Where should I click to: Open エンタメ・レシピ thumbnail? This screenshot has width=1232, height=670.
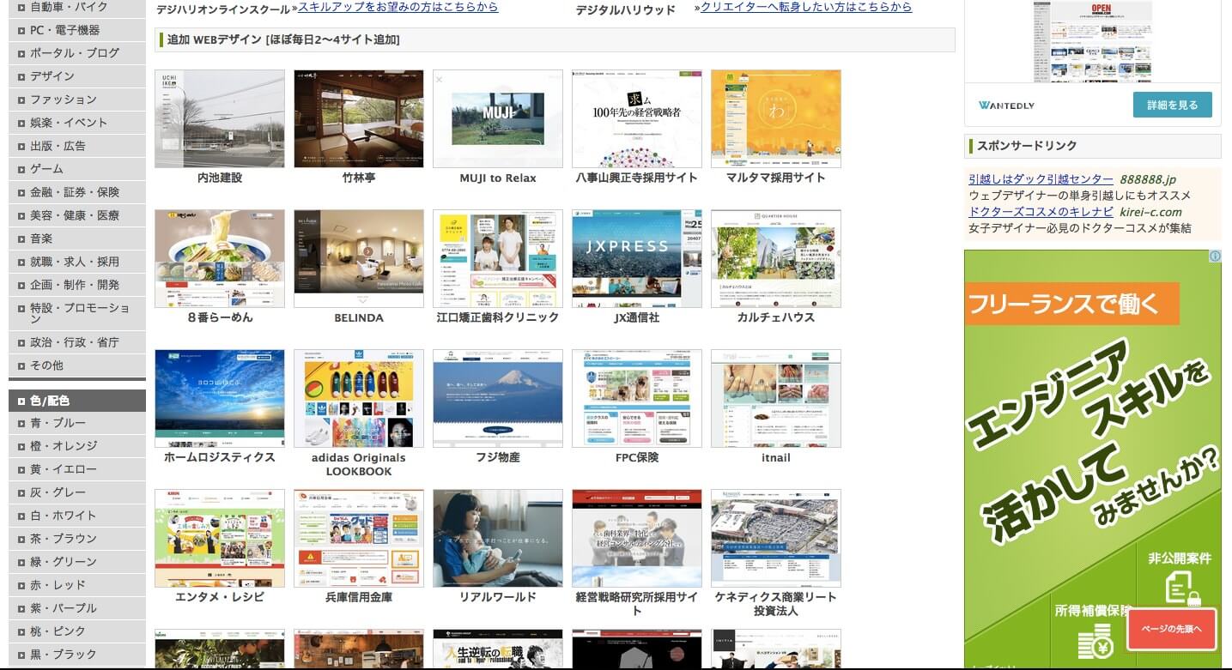tap(220, 539)
